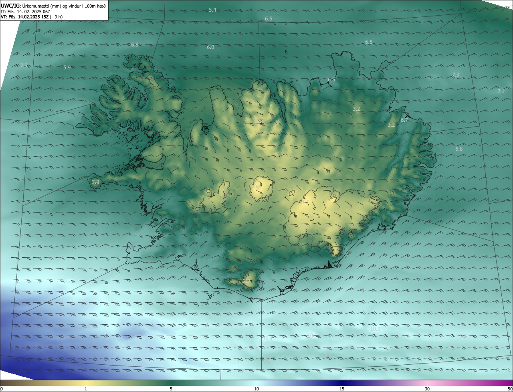The image size is (513, 392).
Task: Click the 30 tick on the color scale
Action: (x=427, y=389)
